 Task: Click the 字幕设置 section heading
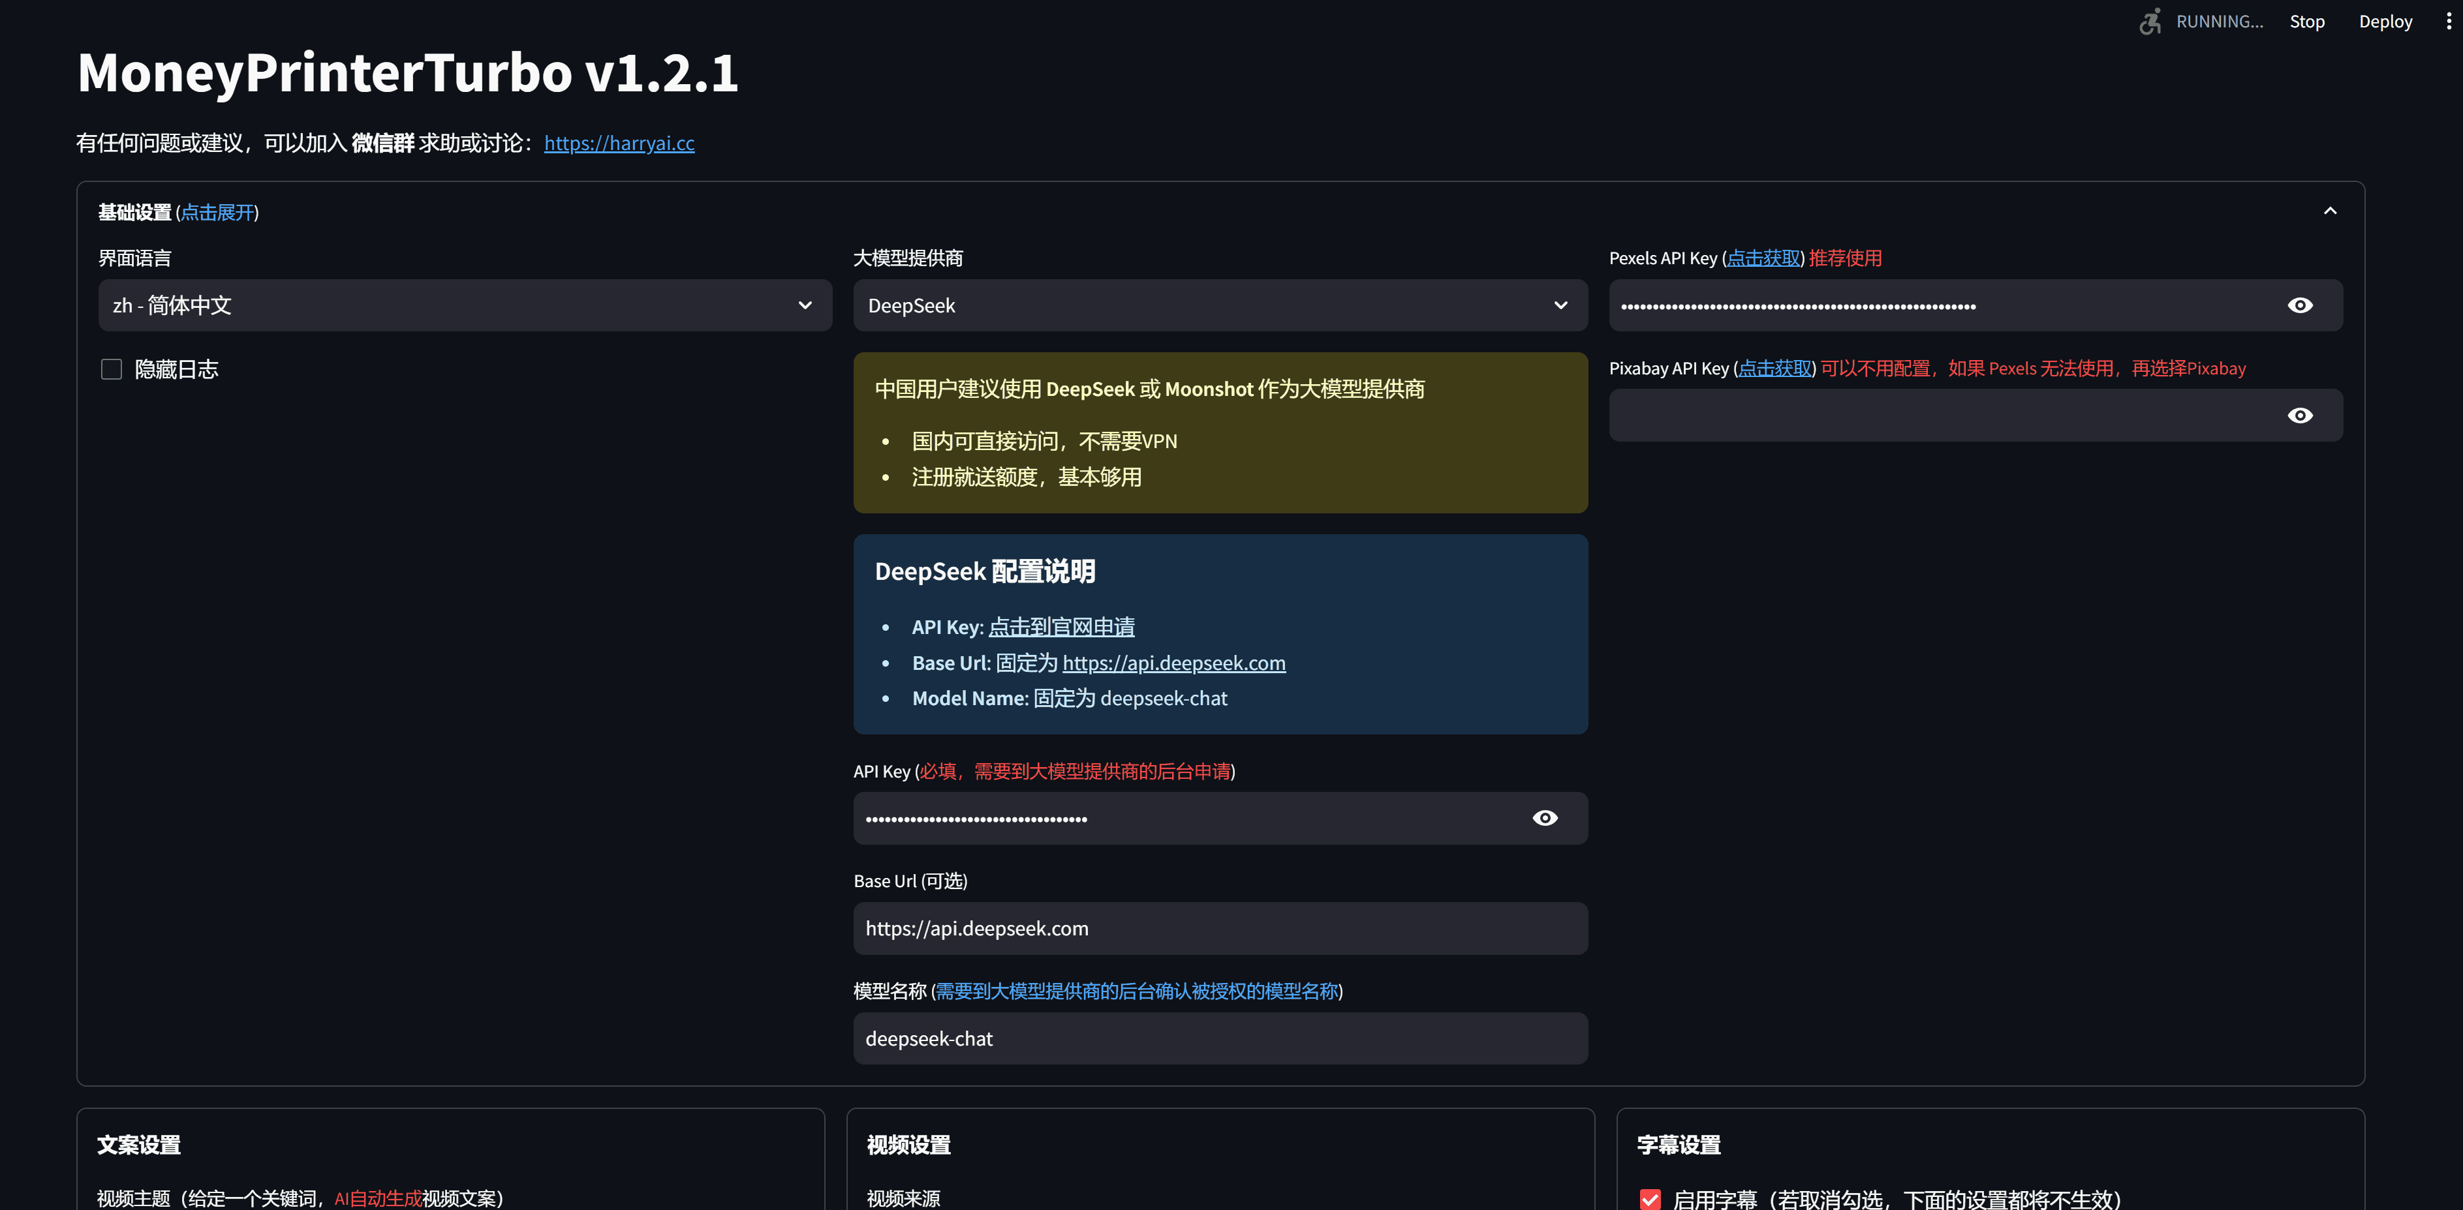coord(1678,1145)
